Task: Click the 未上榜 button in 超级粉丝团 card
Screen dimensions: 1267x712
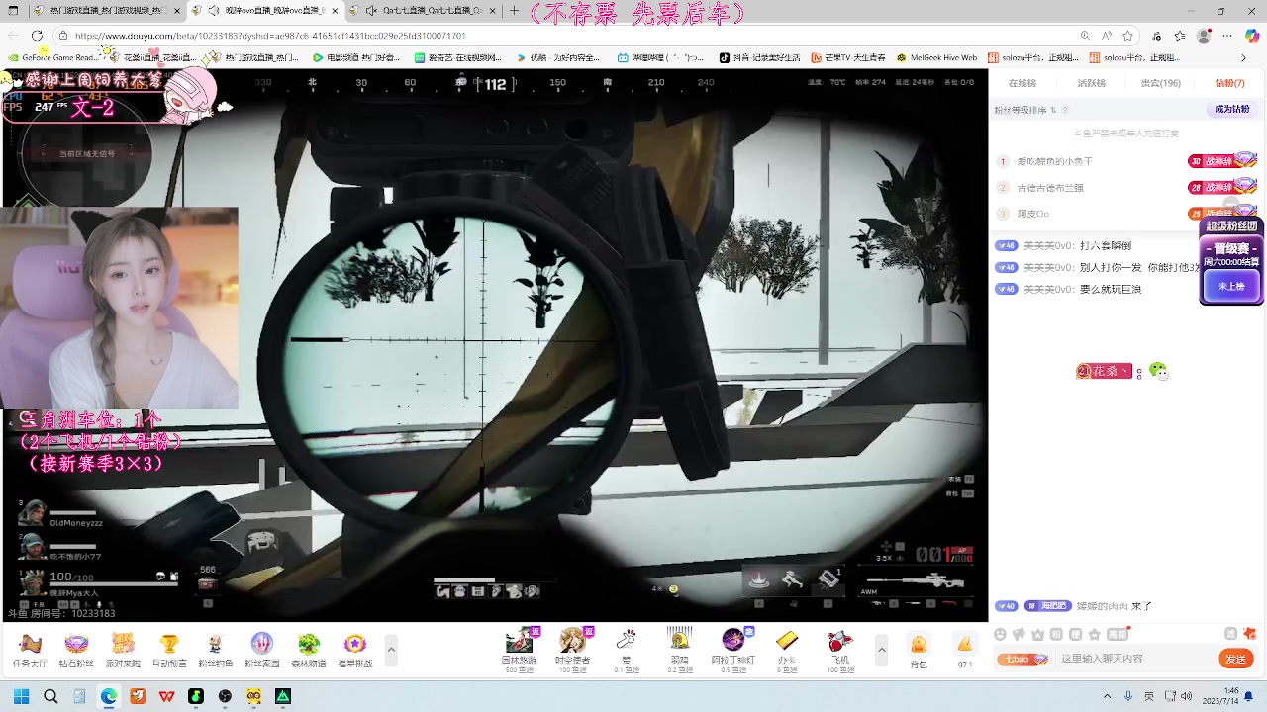Action: [x=1231, y=286]
